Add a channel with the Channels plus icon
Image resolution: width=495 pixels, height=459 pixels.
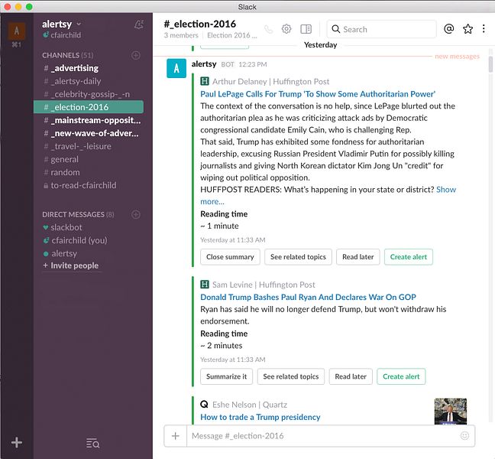136,55
